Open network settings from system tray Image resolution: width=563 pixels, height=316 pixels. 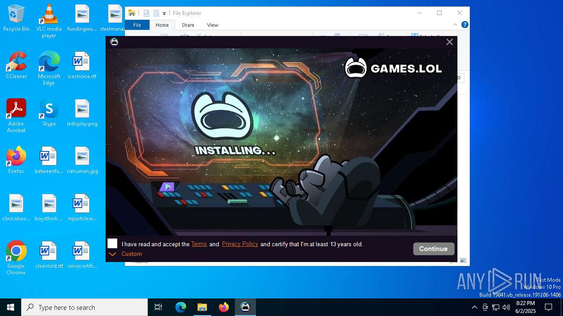click(x=495, y=307)
